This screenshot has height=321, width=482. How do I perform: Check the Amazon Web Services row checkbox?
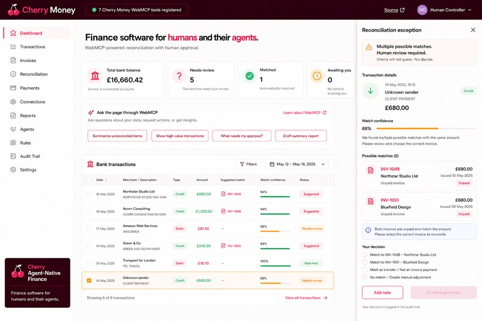click(x=89, y=228)
